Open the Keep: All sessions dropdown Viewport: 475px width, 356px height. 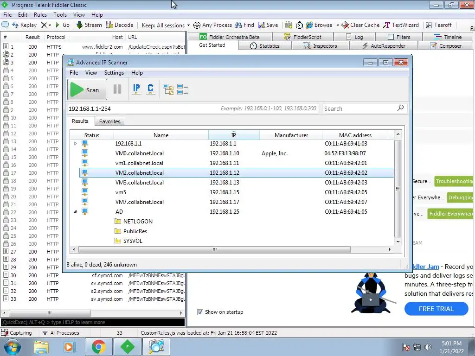coord(166,25)
